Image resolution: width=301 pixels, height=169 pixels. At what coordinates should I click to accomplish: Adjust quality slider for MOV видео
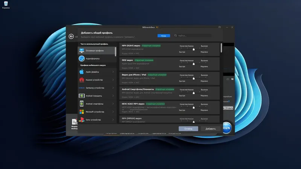pyautogui.click(x=193, y=64)
